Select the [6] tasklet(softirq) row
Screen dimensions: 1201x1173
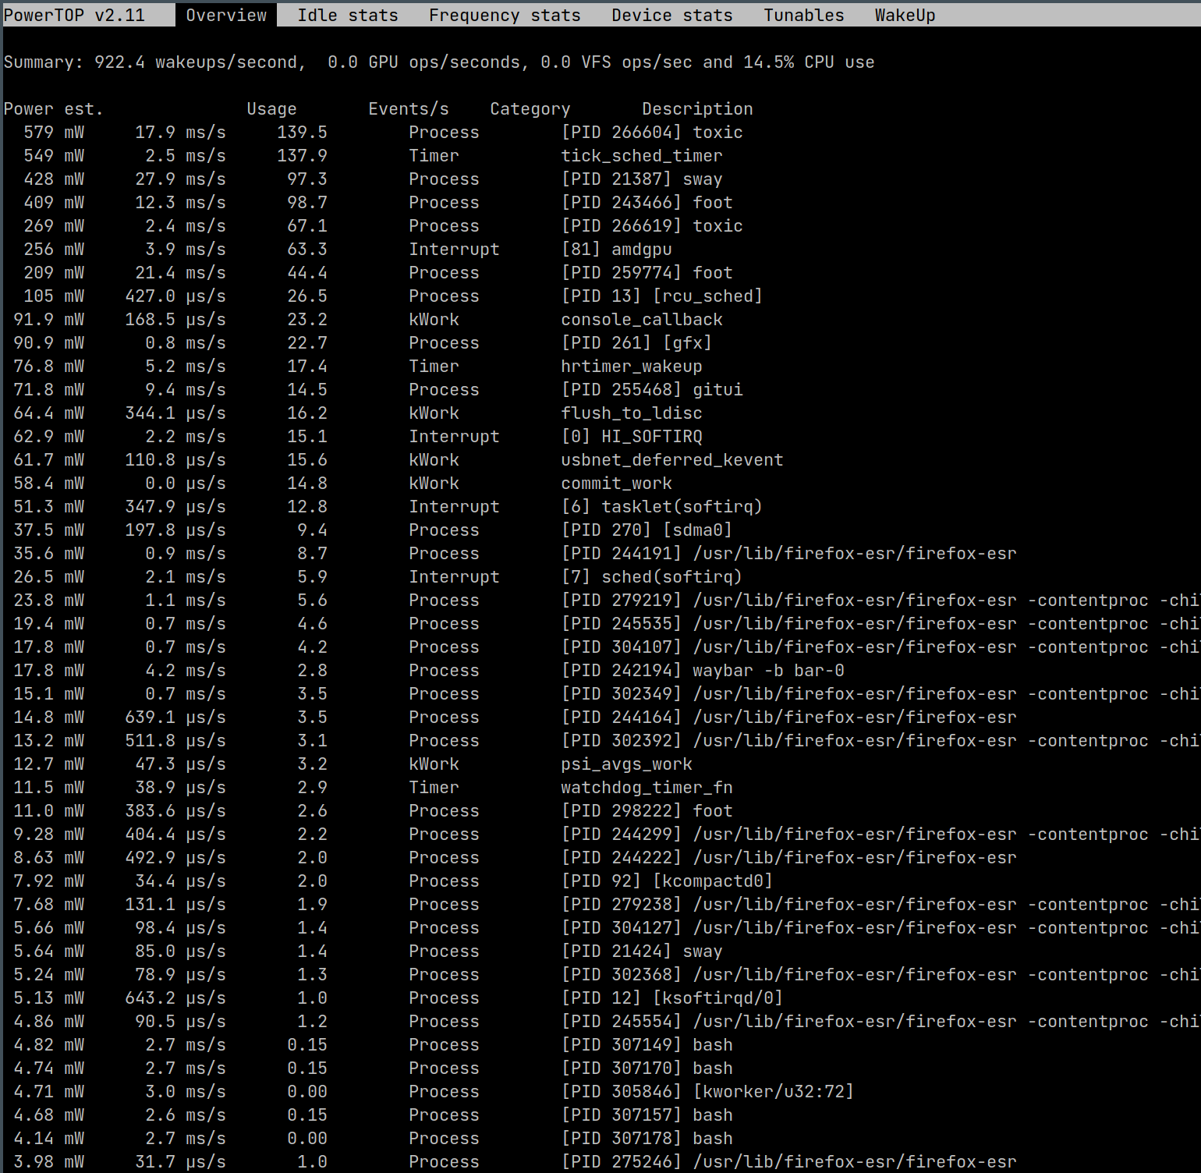coord(600,507)
